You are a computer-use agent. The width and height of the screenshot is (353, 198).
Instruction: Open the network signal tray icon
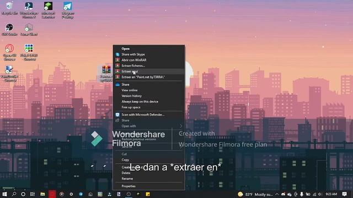coord(314,194)
